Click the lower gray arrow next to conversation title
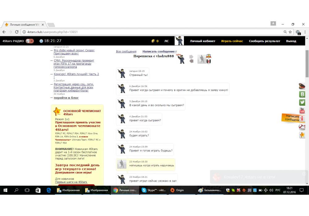This screenshot has height=216, width=309. click(191, 61)
